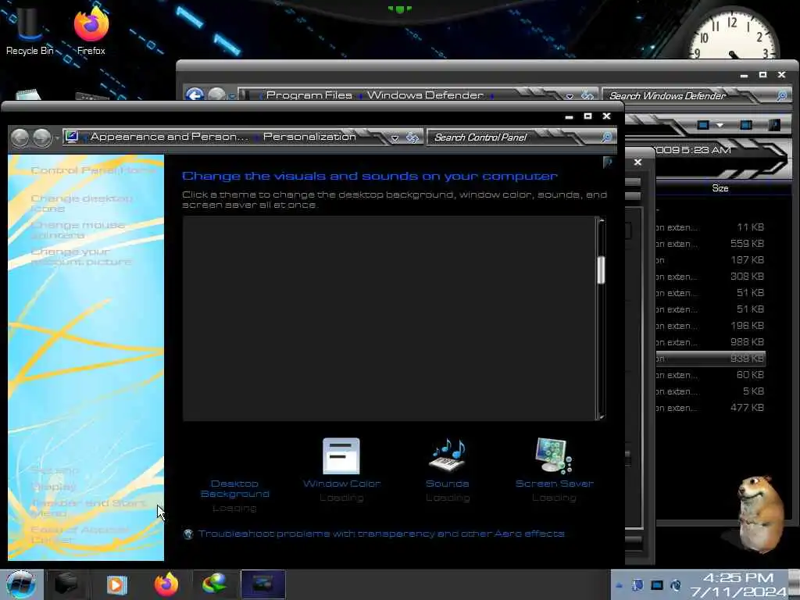Open the Display link in See also
The width and height of the screenshot is (800, 600).
coord(53,487)
